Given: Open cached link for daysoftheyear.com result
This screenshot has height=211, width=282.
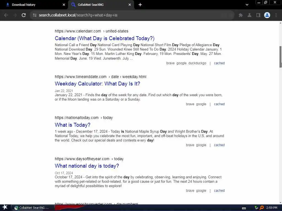Looking at the screenshot, I should click(x=219, y=191).
